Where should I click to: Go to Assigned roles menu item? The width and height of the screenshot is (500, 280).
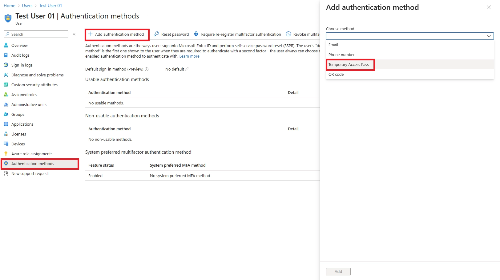tap(24, 95)
